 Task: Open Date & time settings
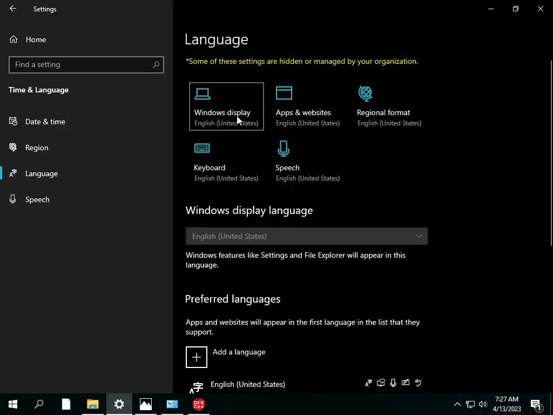coord(45,122)
